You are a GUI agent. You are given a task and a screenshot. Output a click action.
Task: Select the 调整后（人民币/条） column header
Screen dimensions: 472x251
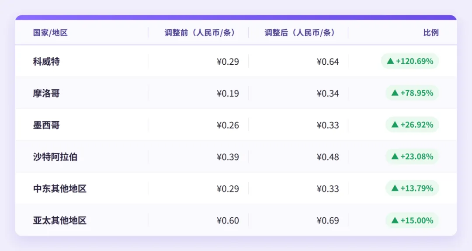pyautogui.click(x=300, y=32)
